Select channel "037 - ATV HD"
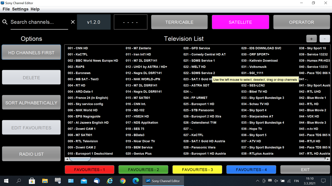Image resolution: width=332 pixels, height=186 pixels. pyautogui.click(x=251, y=141)
